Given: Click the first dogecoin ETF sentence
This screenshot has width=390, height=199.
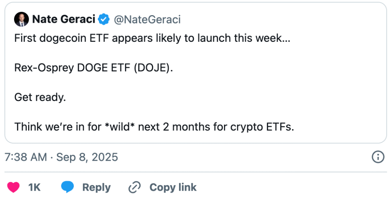Looking at the screenshot, I should [x=152, y=38].
